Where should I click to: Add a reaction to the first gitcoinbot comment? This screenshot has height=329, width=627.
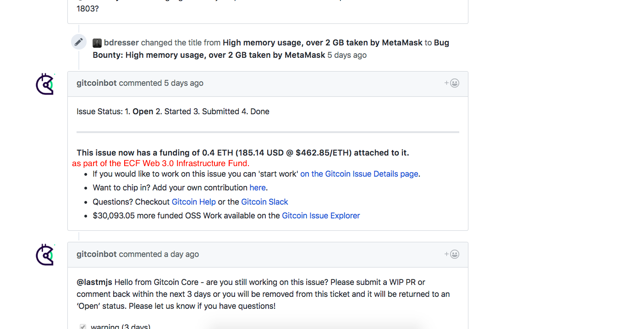tap(451, 83)
